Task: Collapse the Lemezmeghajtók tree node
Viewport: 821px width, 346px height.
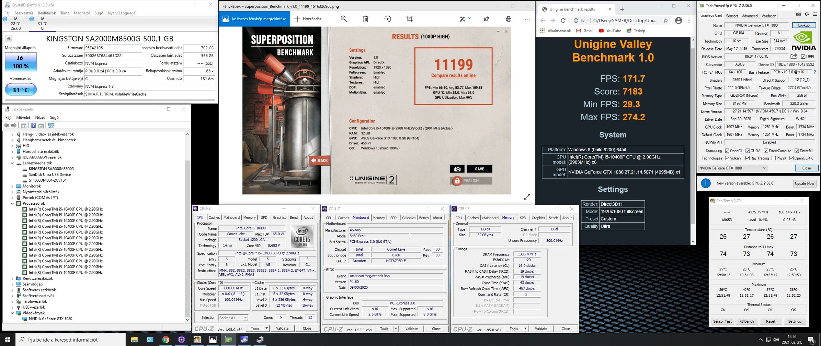Action: point(12,163)
